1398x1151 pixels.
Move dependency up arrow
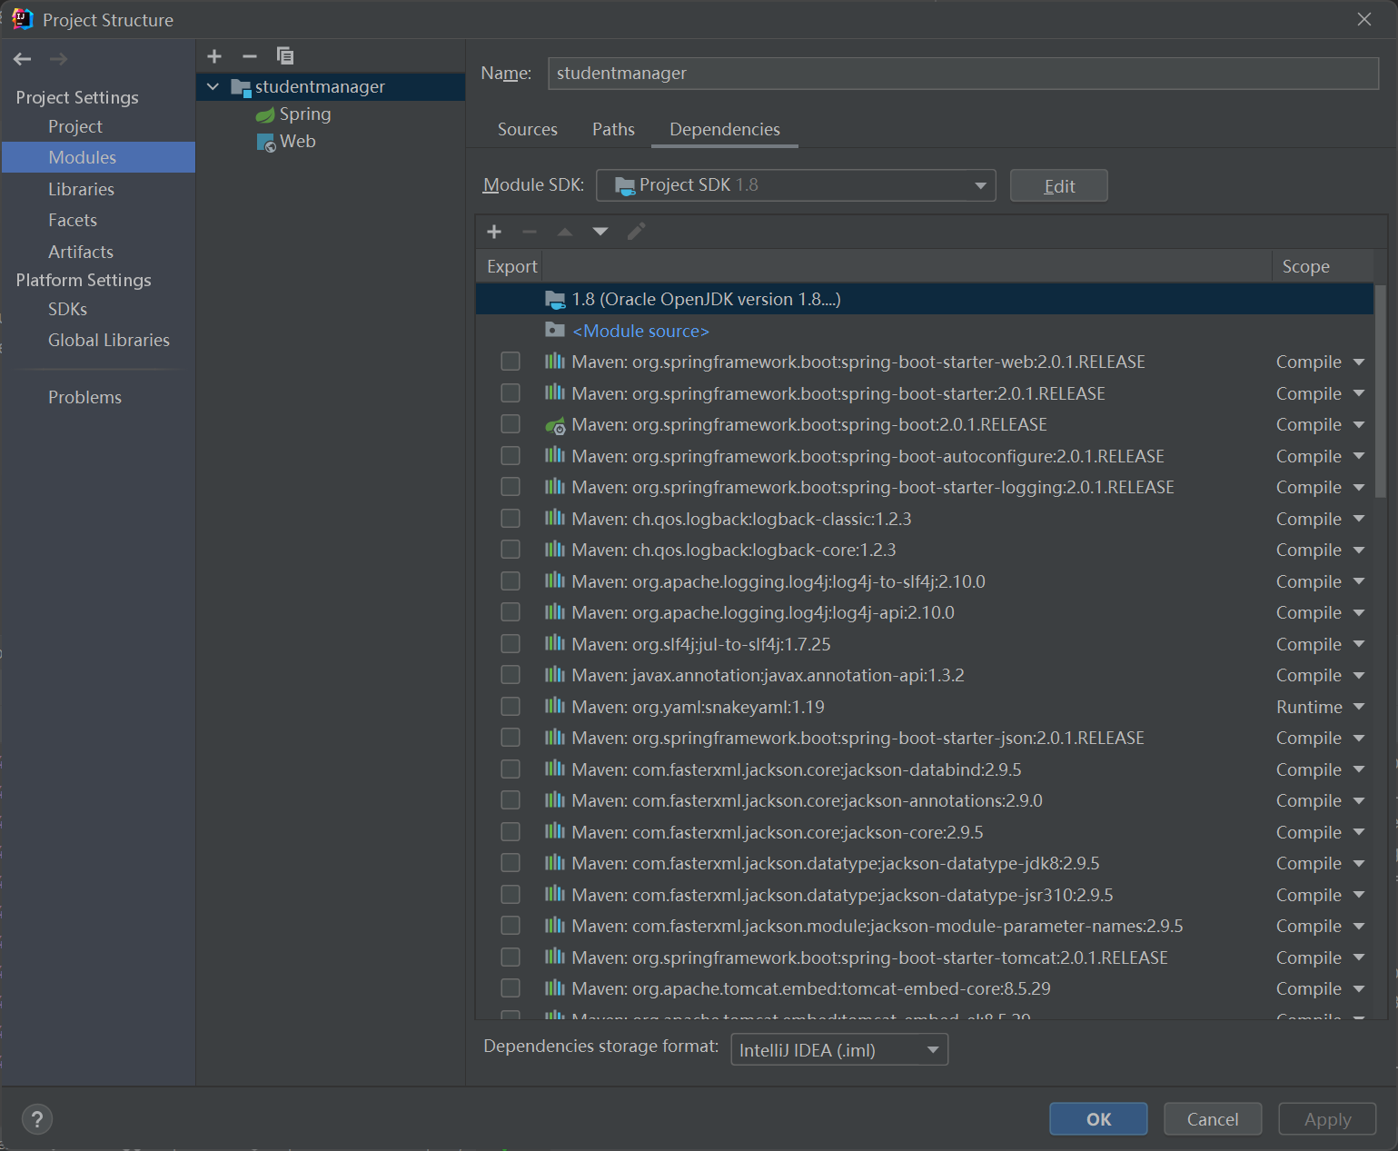tap(565, 232)
